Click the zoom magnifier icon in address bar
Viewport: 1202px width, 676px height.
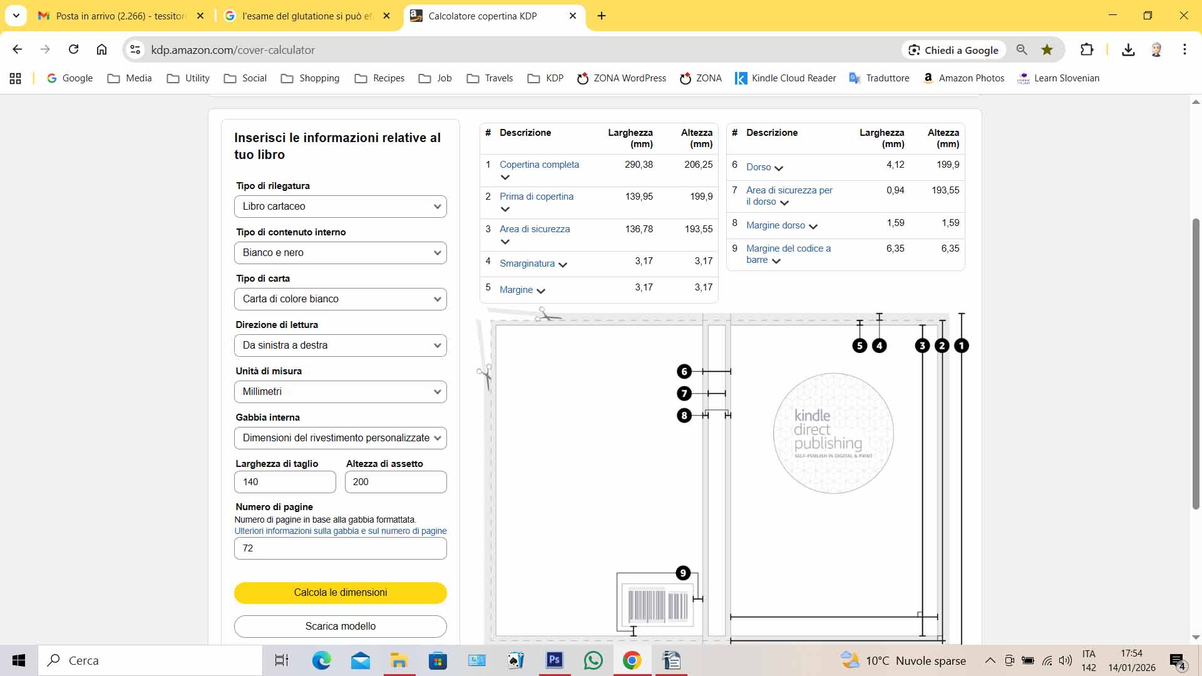pyautogui.click(x=1022, y=49)
